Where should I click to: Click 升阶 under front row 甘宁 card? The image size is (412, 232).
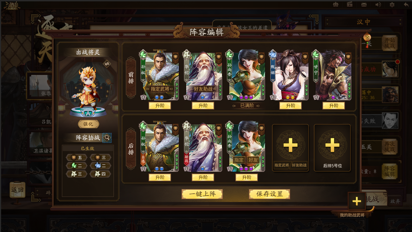(x=334, y=106)
